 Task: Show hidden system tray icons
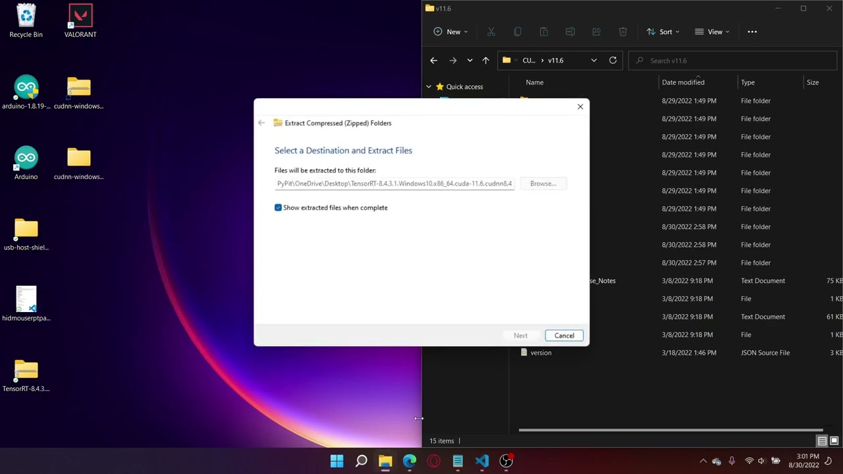(703, 461)
